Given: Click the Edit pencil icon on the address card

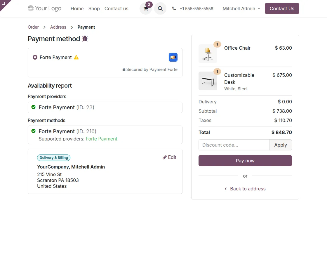Looking at the screenshot, I should [x=164, y=157].
